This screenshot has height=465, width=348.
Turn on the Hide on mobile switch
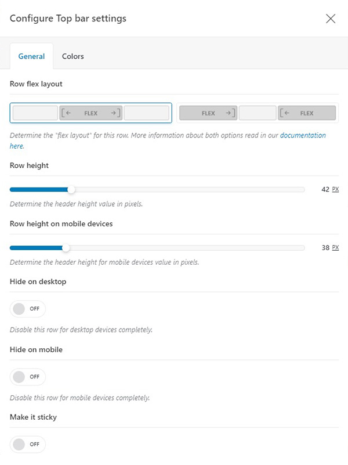(x=27, y=377)
